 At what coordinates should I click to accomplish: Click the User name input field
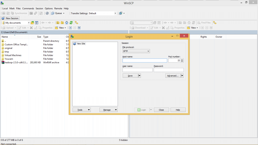(138, 70)
